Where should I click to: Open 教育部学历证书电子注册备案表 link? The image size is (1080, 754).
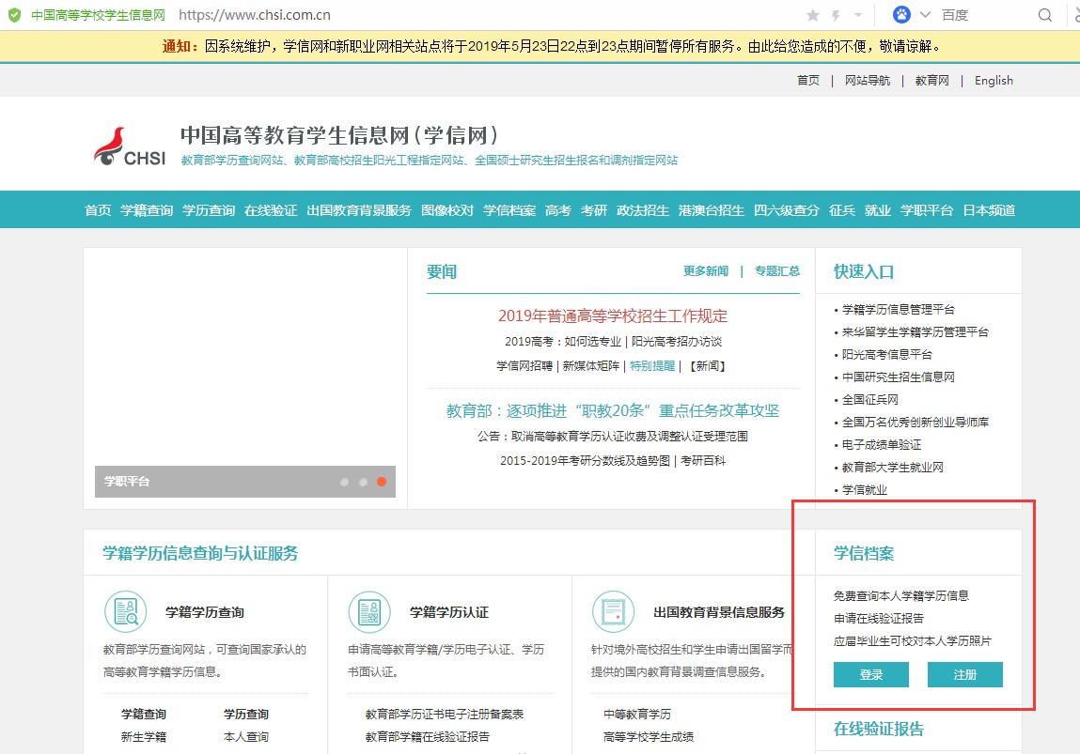point(445,715)
